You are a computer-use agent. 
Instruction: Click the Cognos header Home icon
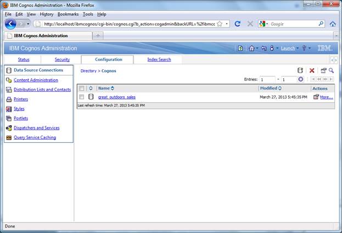click(x=251, y=48)
